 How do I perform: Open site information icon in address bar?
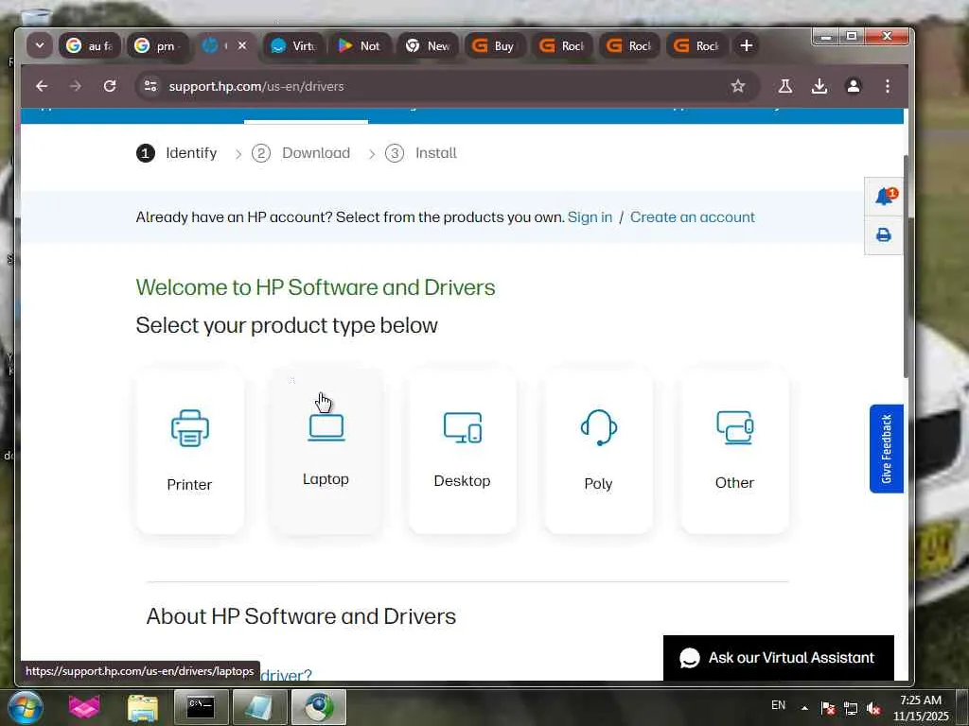pyautogui.click(x=150, y=86)
